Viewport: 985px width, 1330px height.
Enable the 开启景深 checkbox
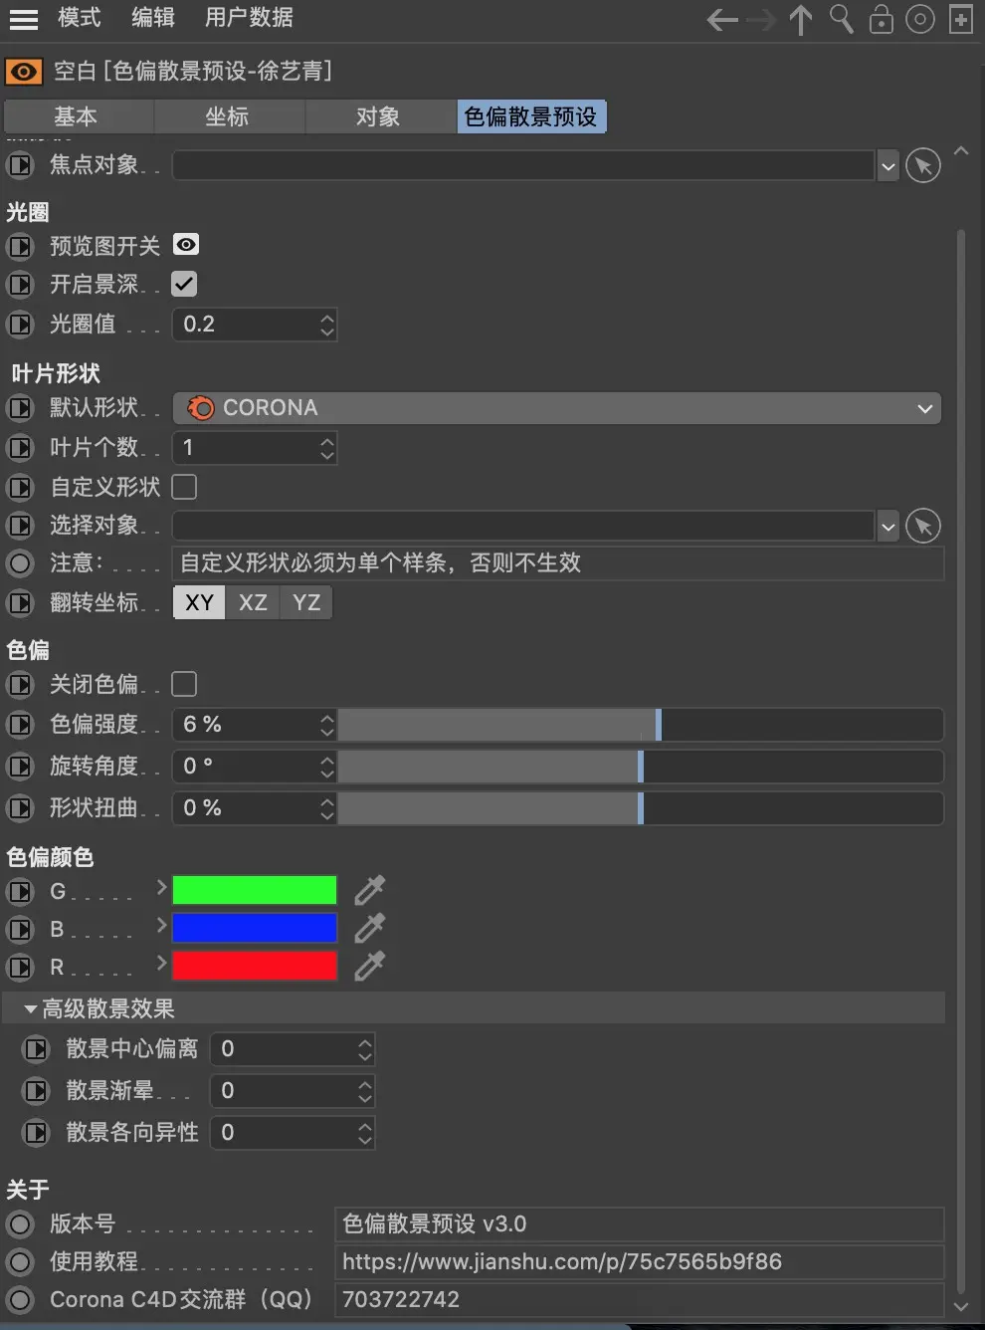183,284
